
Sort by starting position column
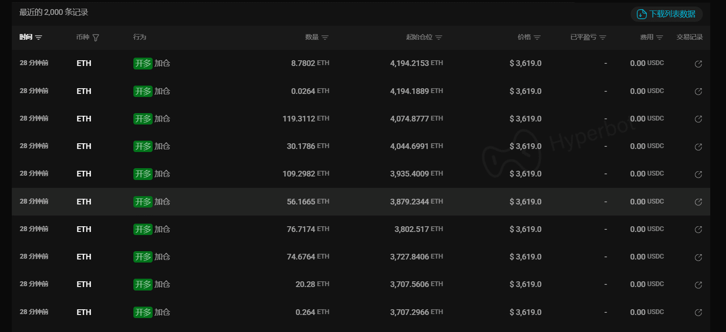click(439, 38)
